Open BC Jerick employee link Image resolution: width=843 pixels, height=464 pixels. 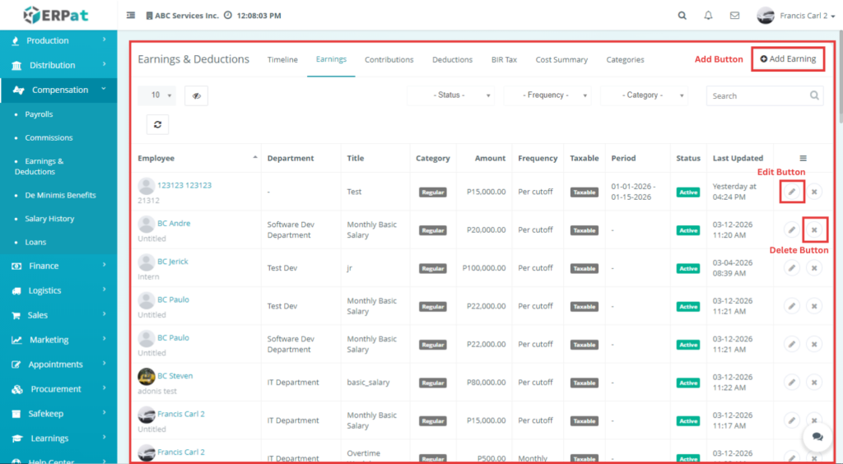click(173, 262)
